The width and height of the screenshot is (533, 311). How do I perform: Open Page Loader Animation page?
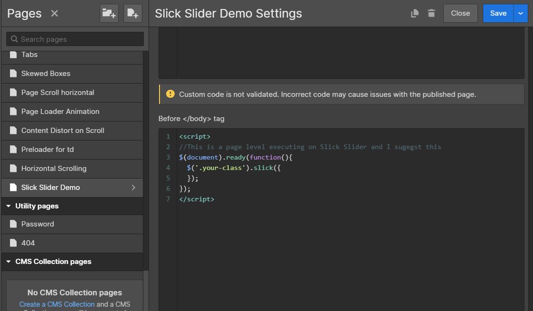tap(72, 112)
